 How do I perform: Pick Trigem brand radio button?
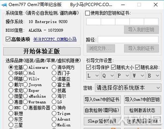[x=54, y=113]
